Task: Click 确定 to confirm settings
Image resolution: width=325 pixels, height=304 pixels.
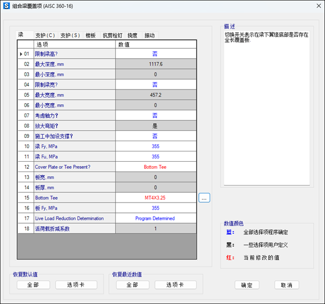Action: (x=250, y=285)
